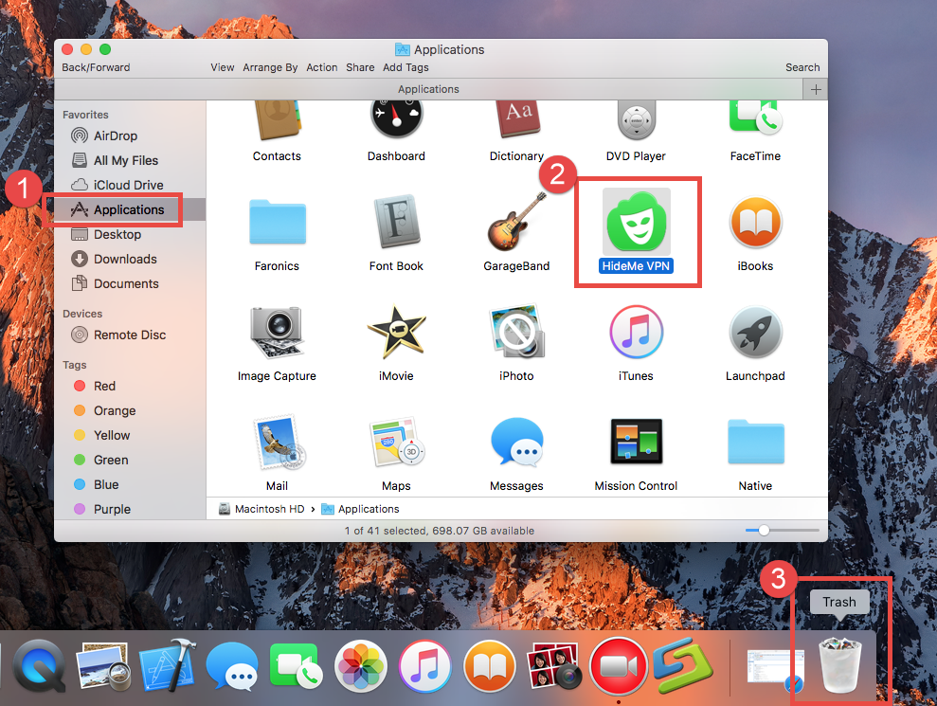
Task: Select Downloads in the Favorites sidebar
Action: [x=122, y=259]
